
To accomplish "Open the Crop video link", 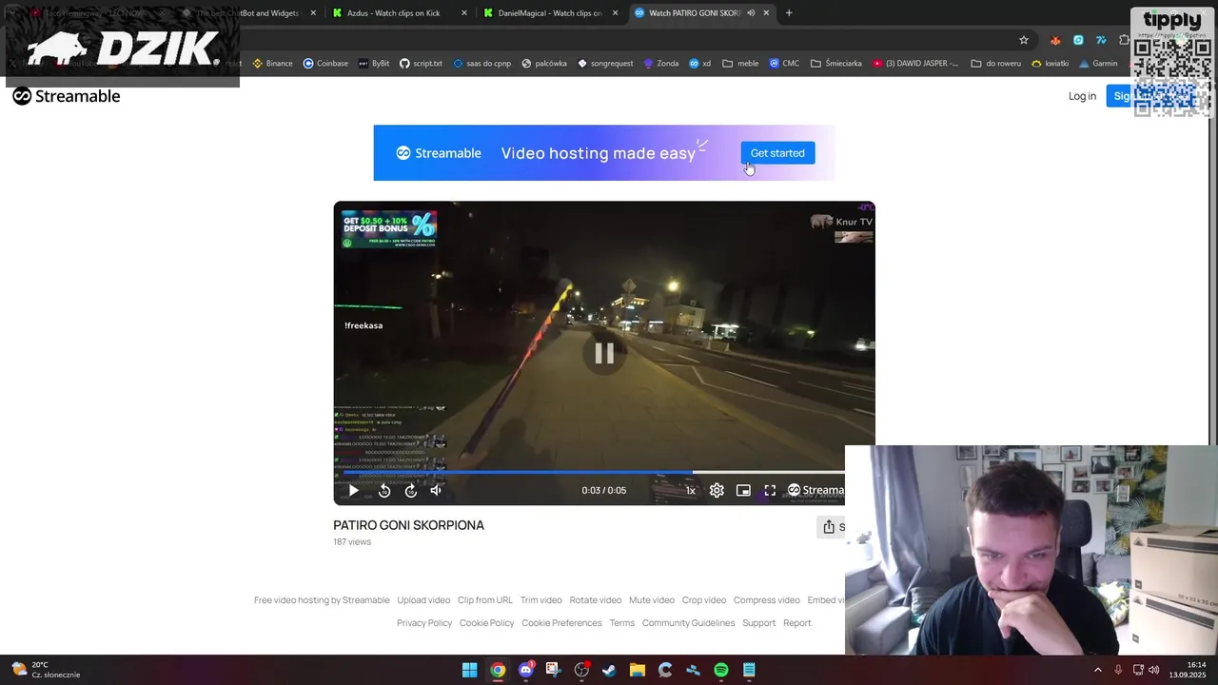I will point(704,600).
